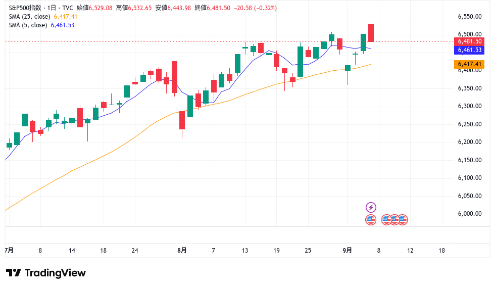The image size is (495, 288).
Task: Open the TradingView wordmark link
Action: 55,273
